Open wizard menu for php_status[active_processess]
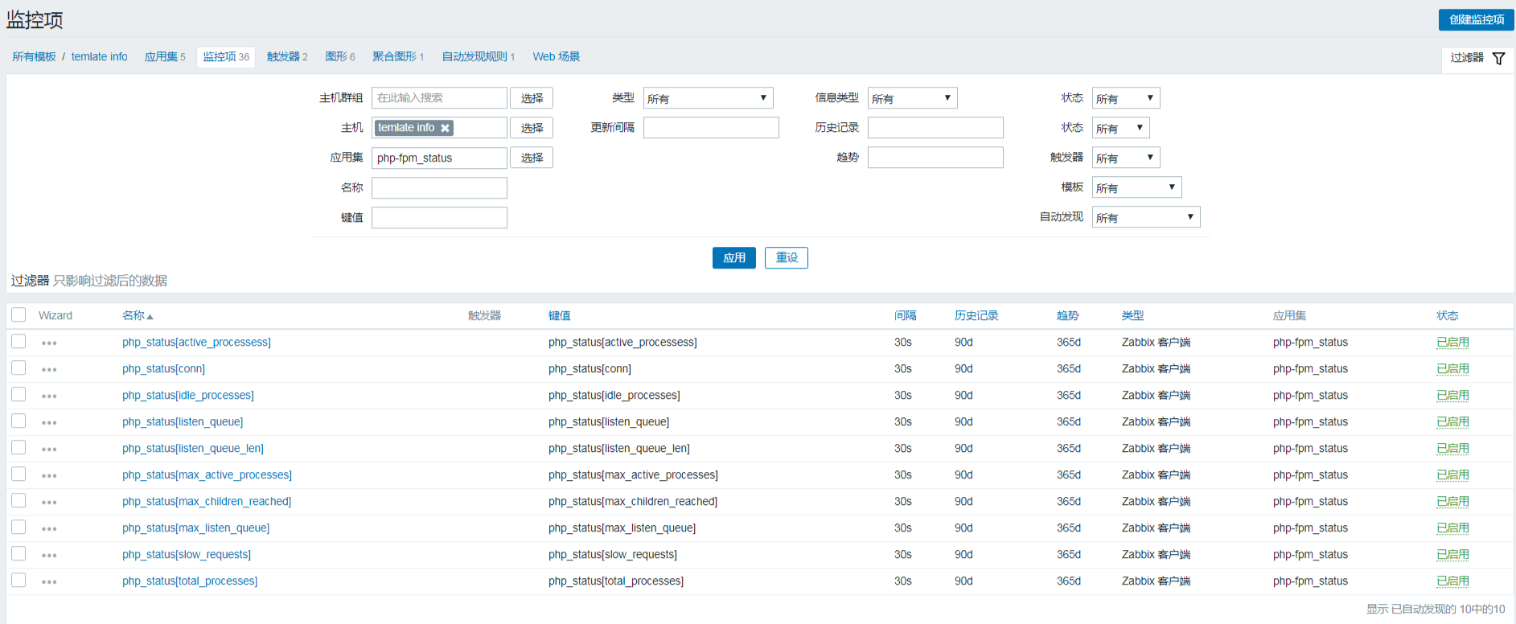The height and width of the screenshot is (624, 1516). coord(49,343)
